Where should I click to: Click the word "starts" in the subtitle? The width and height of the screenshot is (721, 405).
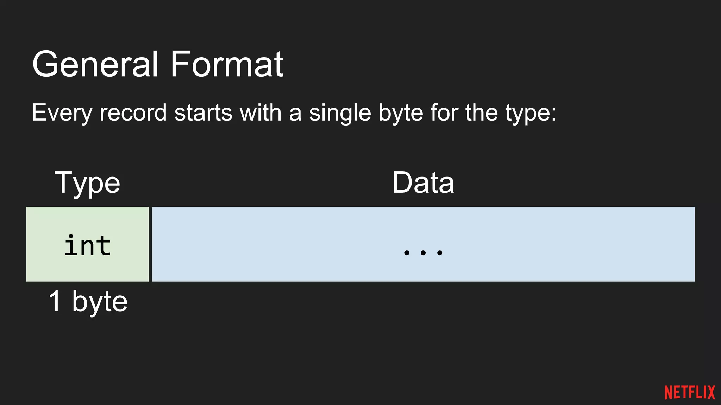(203, 113)
